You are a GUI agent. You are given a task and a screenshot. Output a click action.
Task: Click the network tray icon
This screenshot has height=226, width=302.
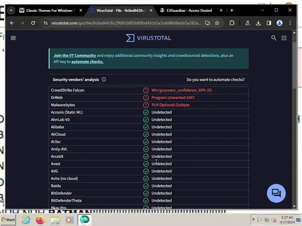tap(267, 220)
